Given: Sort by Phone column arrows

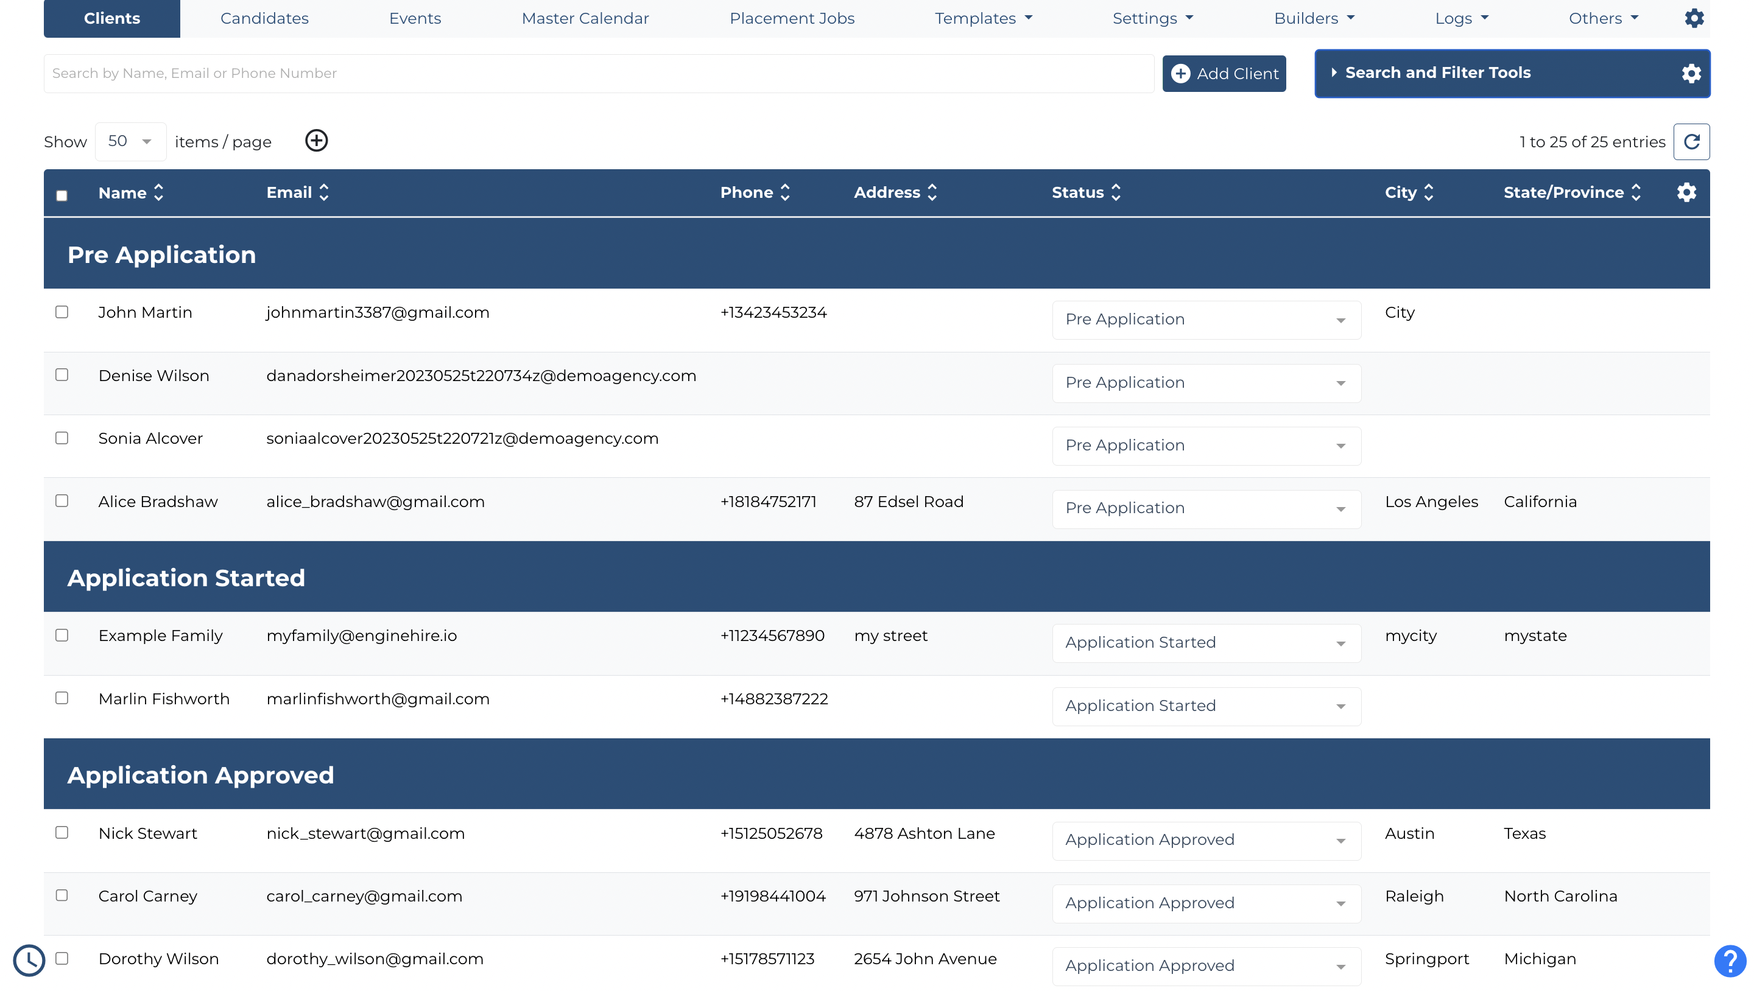Looking at the screenshot, I should click(785, 192).
